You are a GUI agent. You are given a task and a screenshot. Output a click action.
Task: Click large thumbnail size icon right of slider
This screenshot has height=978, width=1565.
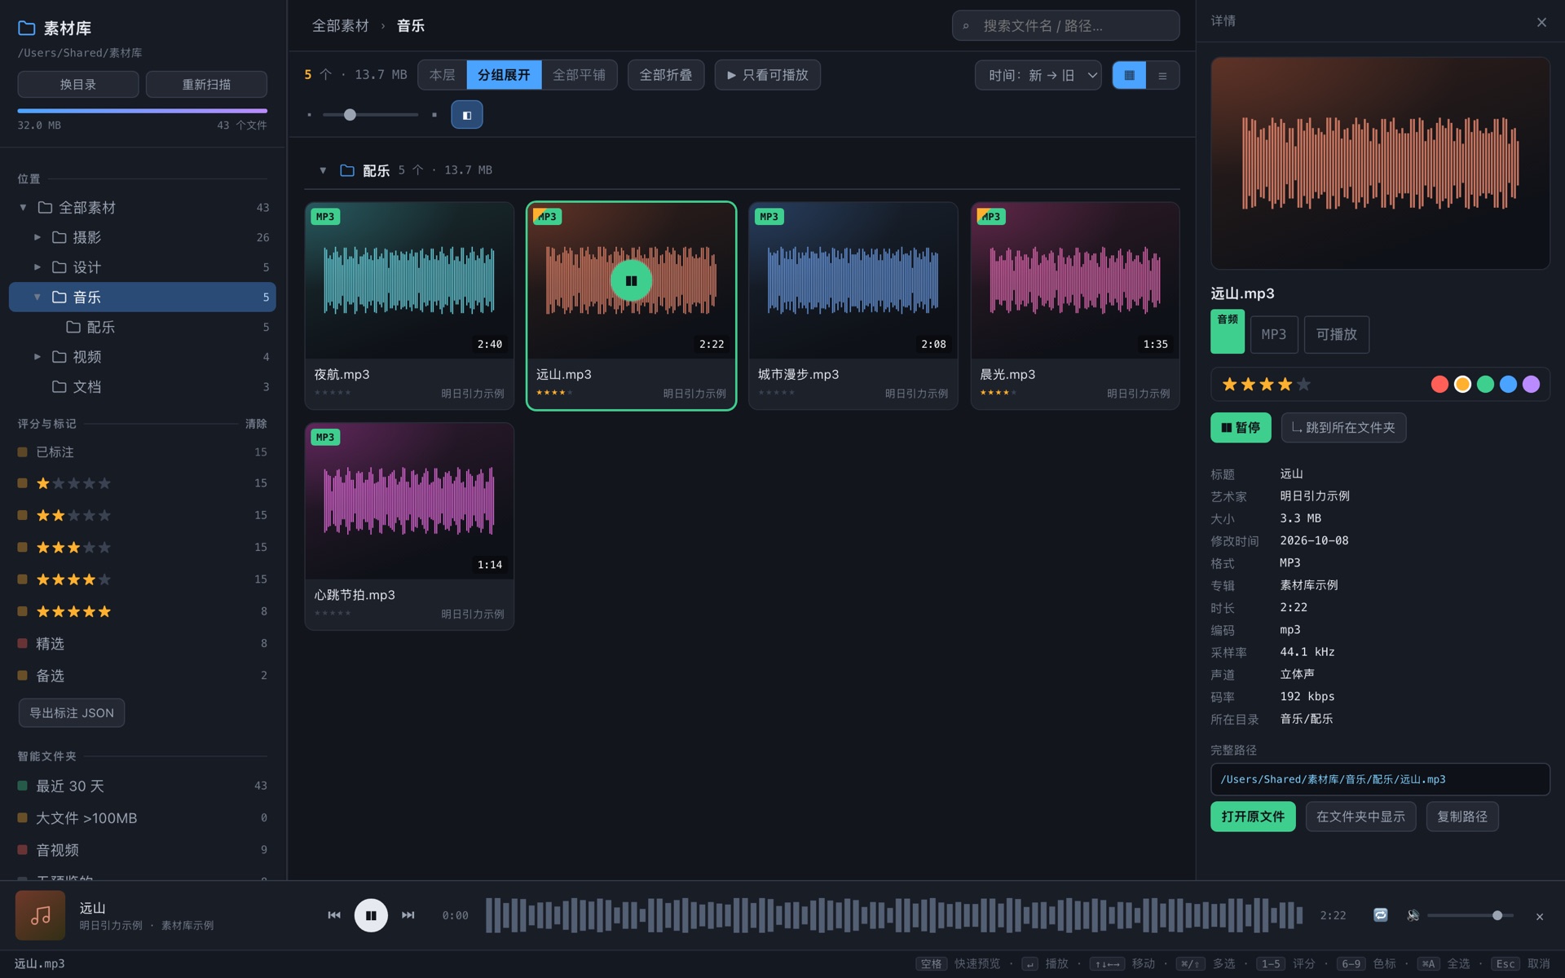[x=434, y=115]
